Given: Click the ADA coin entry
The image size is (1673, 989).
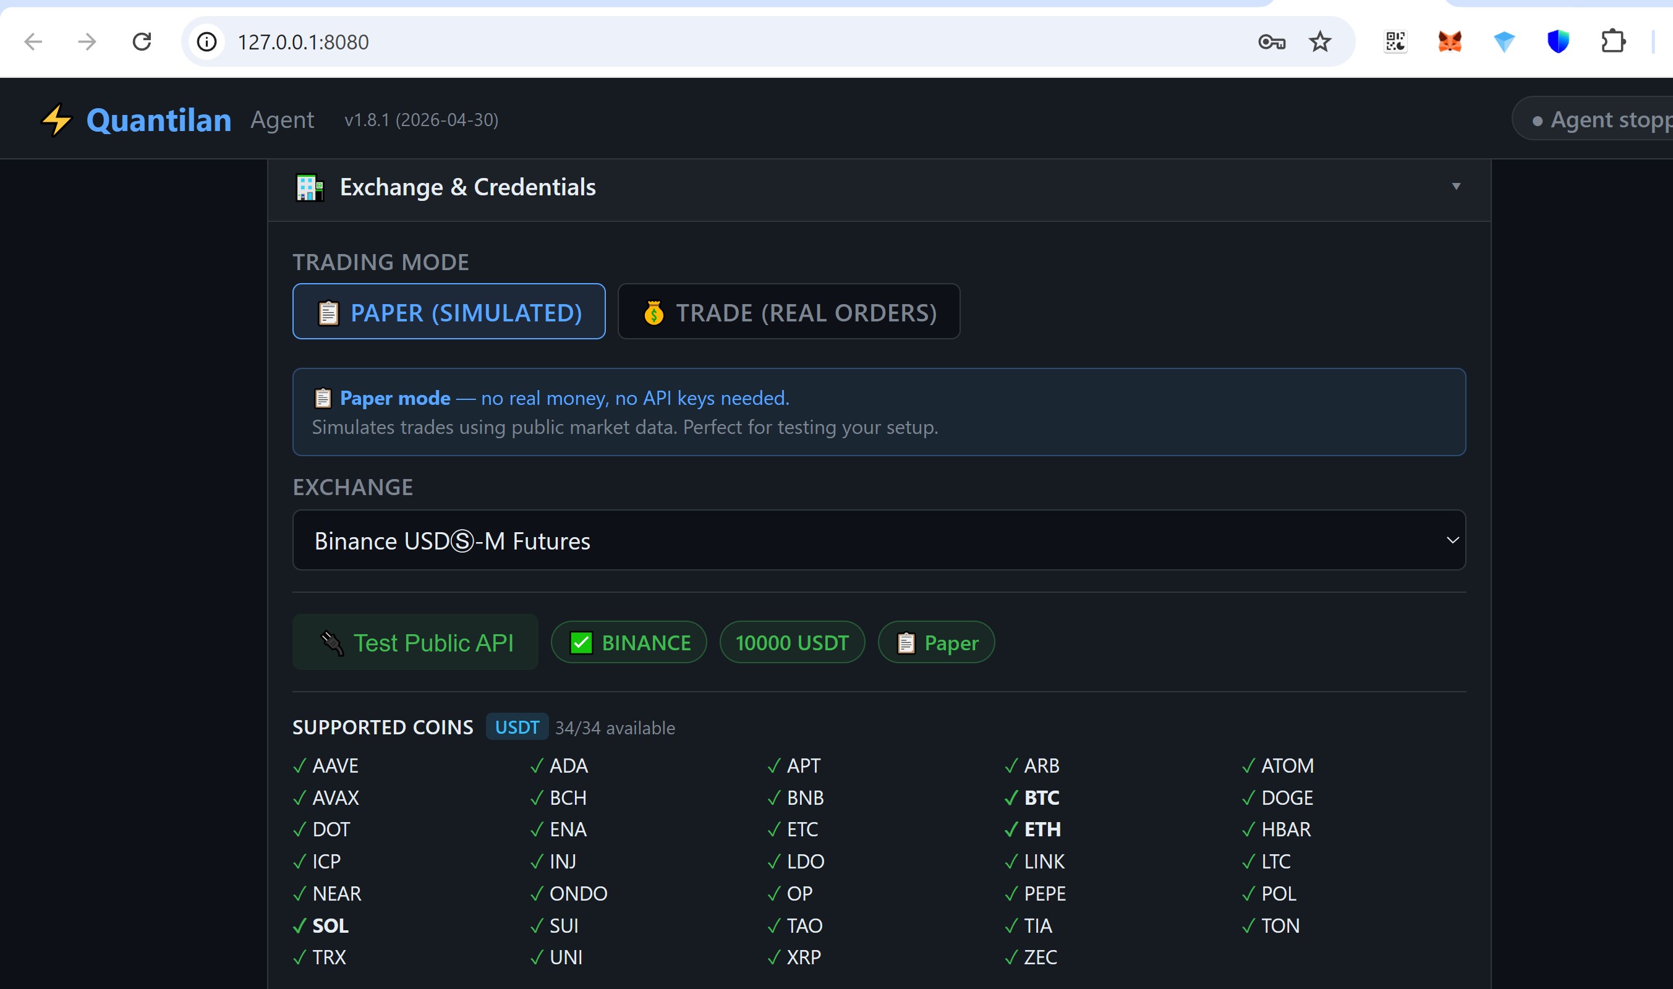Looking at the screenshot, I should point(560,766).
